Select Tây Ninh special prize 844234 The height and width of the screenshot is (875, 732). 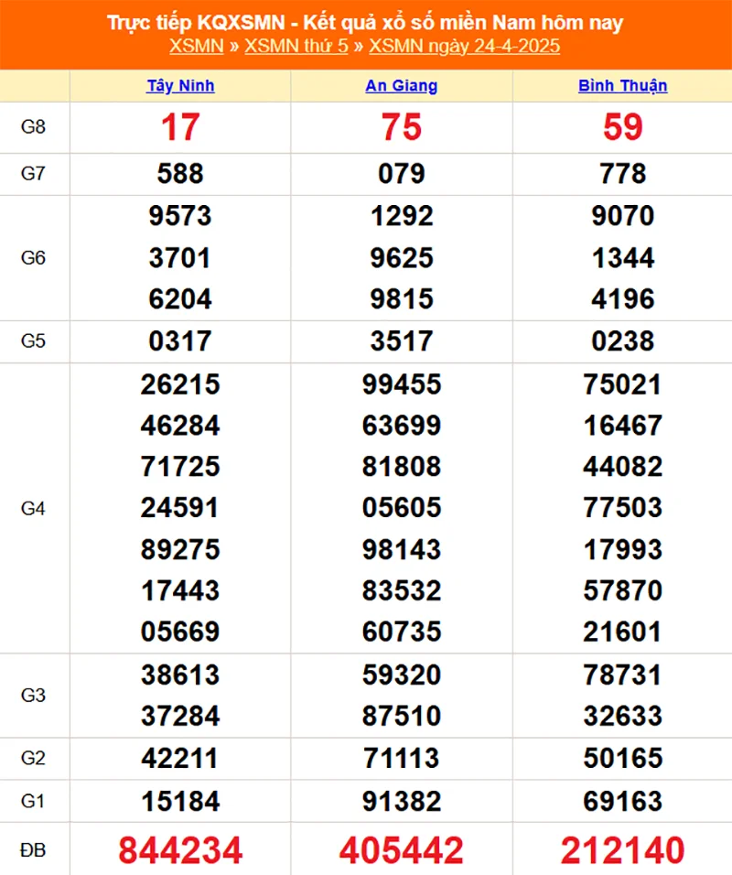click(180, 850)
